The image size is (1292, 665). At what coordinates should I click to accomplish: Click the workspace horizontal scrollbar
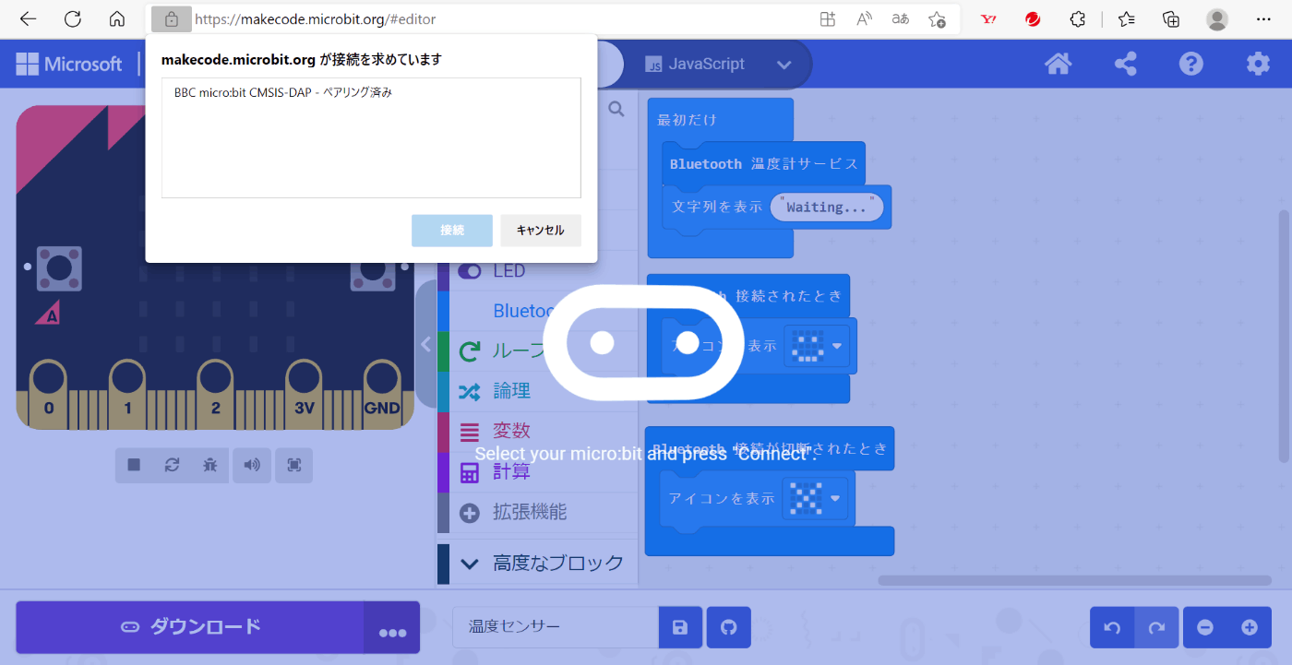click(x=1074, y=580)
